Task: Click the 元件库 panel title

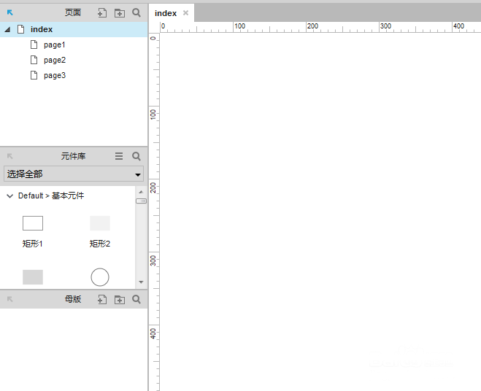Action: (x=73, y=156)
